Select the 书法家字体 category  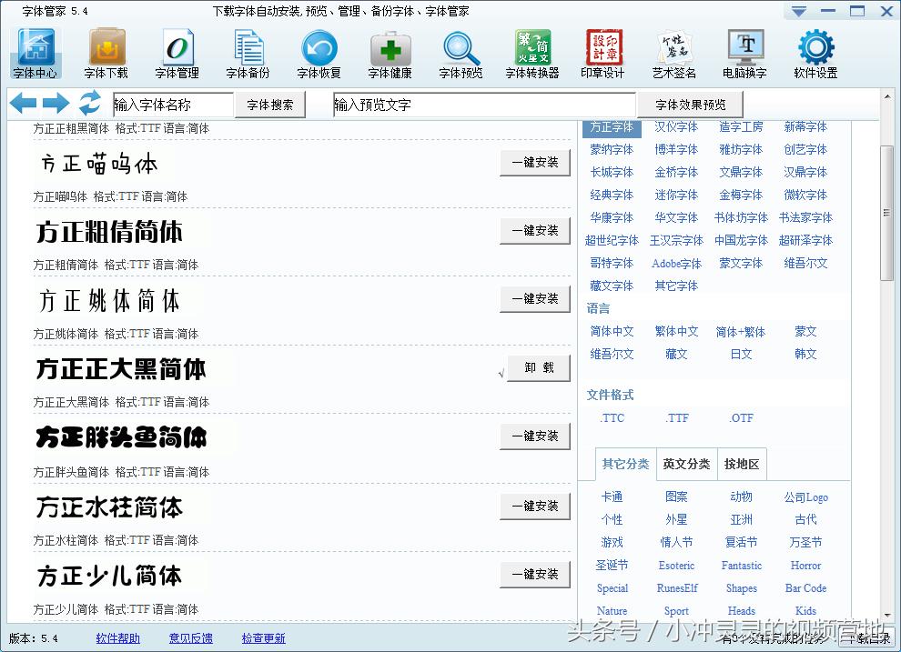[805, 218]
